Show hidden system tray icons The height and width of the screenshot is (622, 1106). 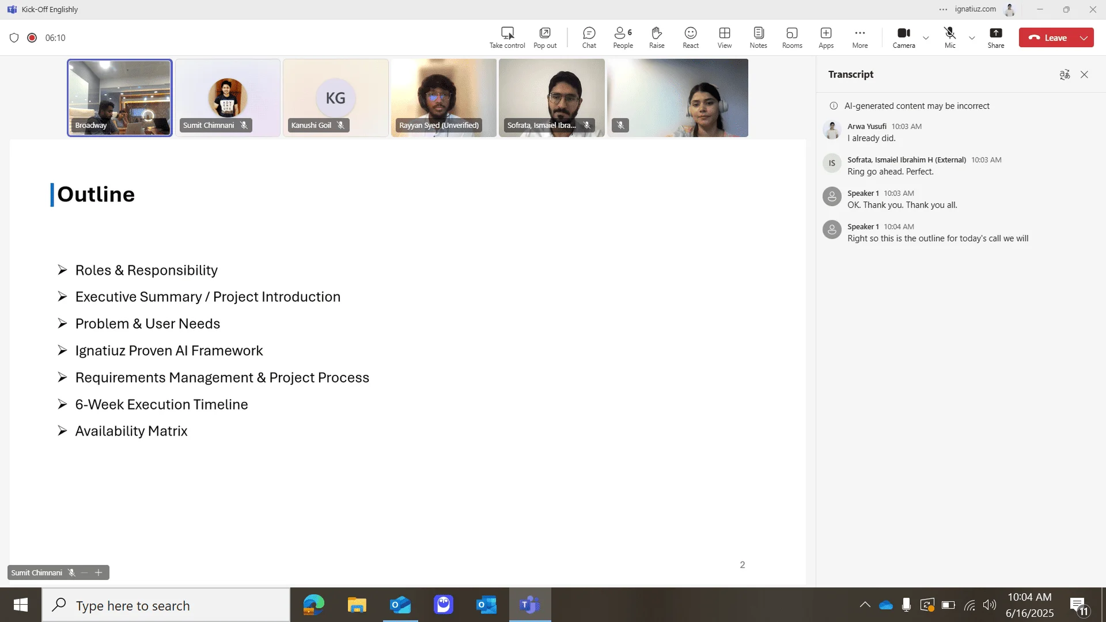(865, 605)
